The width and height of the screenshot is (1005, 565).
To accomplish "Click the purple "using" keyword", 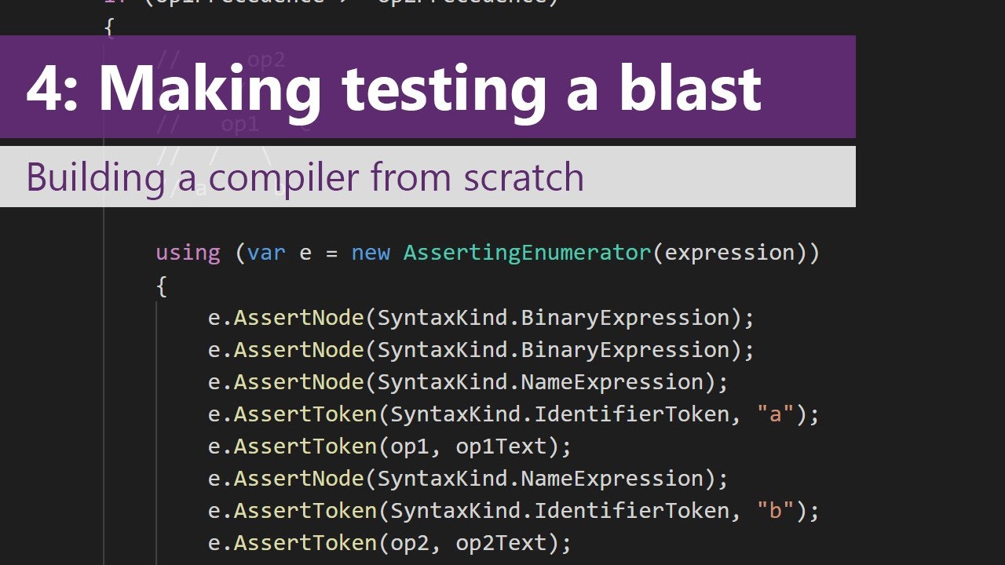I will click(x=188, y=253).
